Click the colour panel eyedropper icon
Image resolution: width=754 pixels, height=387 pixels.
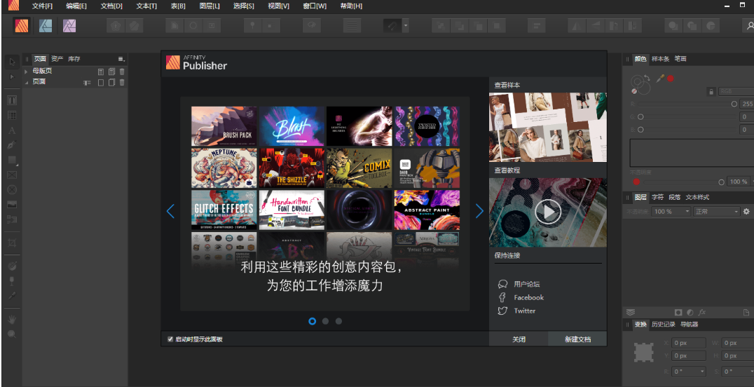[660, 78]
